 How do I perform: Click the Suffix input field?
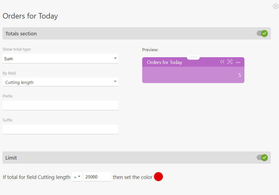click(60, 129)
